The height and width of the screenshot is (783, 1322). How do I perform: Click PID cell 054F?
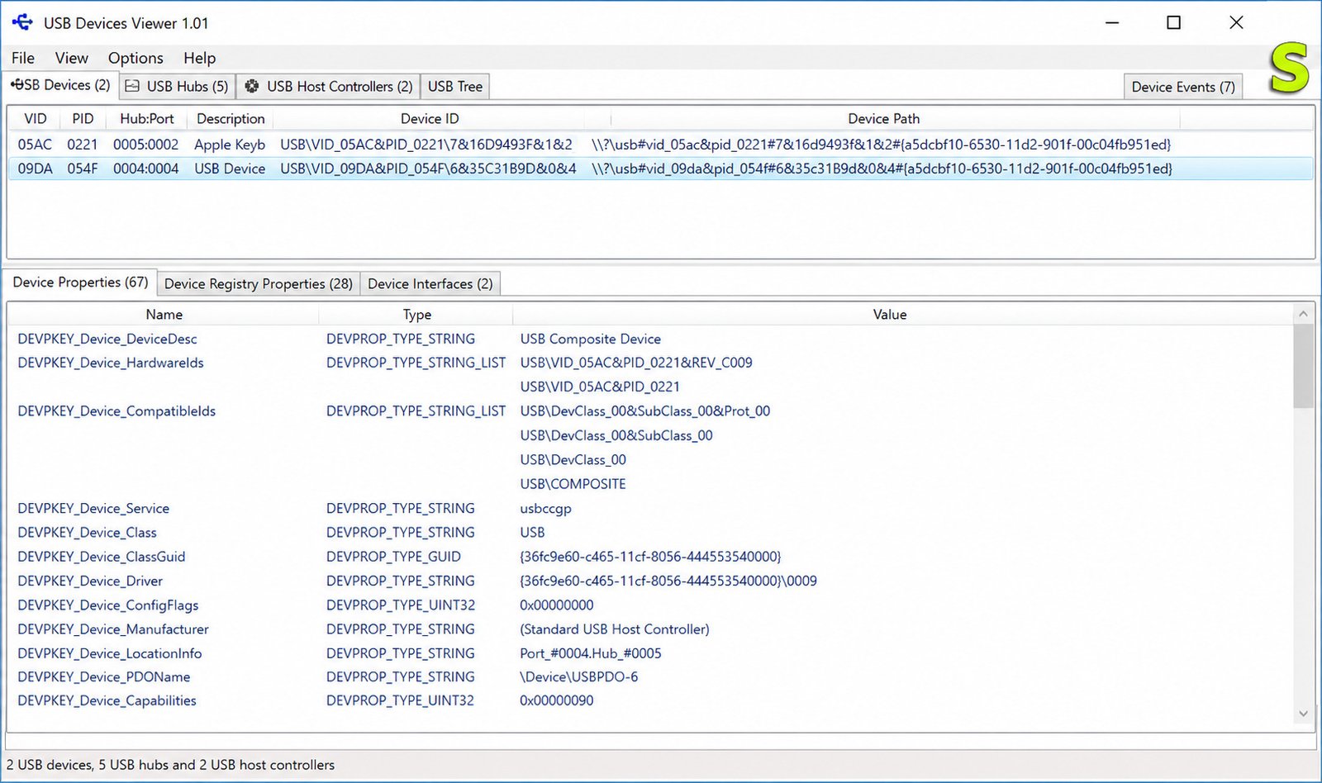(x=83, y=168)
